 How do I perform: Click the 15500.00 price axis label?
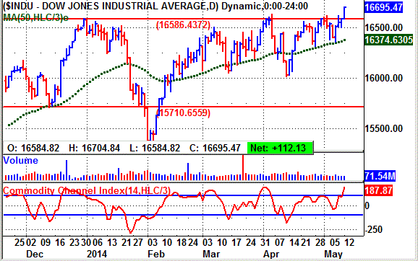pos(383,128)
